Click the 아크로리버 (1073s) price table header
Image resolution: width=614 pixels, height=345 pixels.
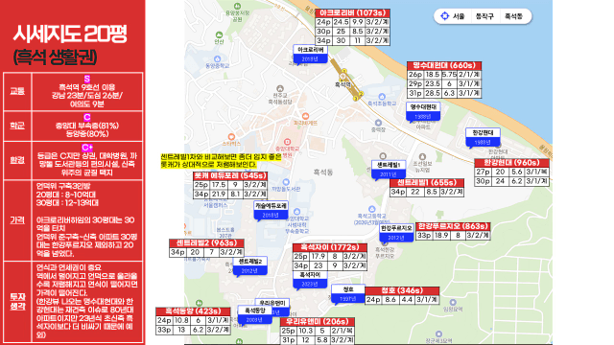click(x=352, y=12)
